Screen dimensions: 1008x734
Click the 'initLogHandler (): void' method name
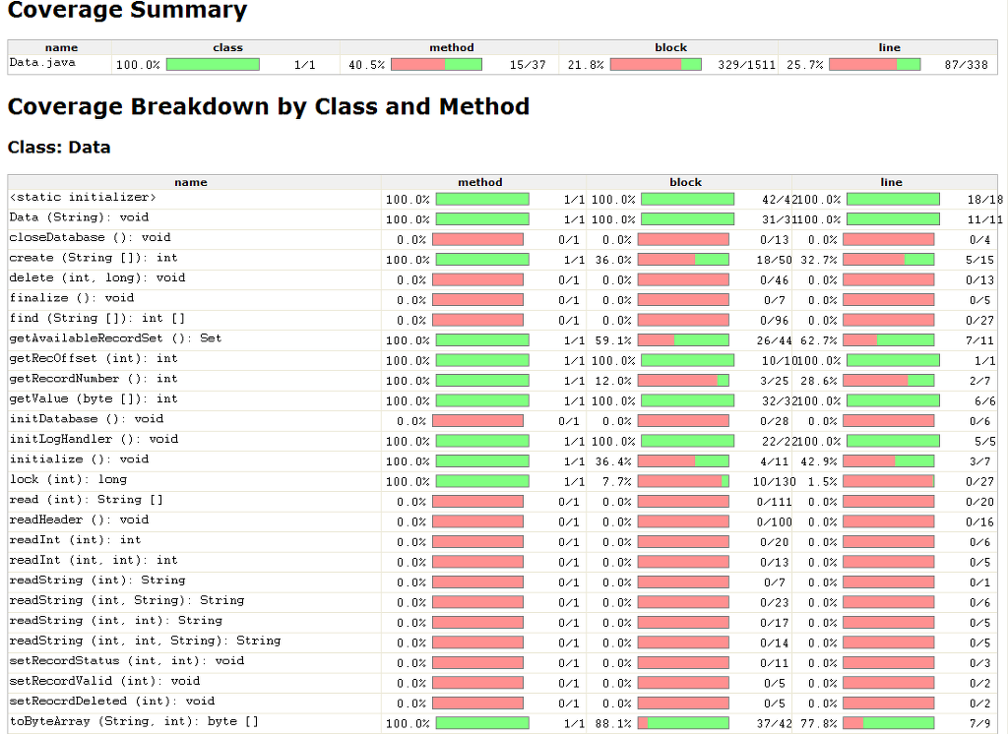coord(94,439)
